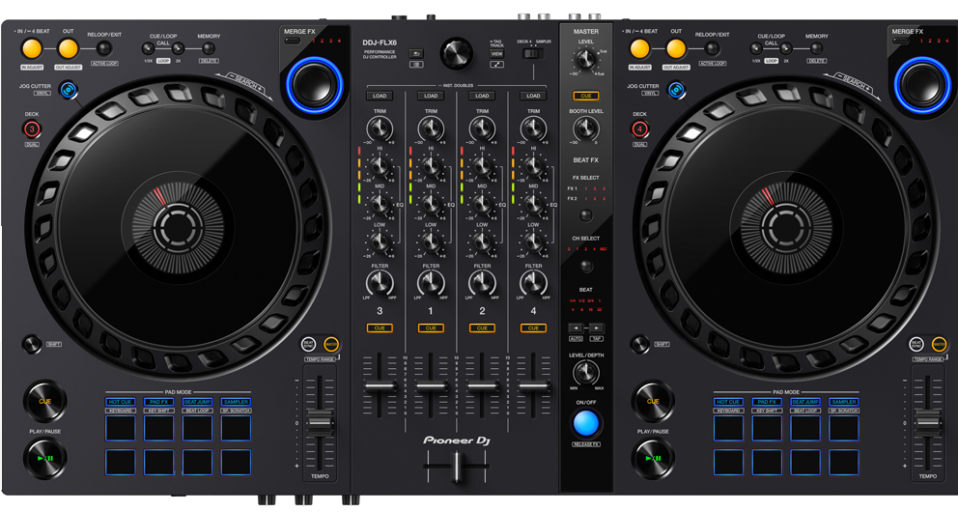Click the left deck TEMPO slider
This screenshot has height=512, width=958.
click(x=320, y=423)
